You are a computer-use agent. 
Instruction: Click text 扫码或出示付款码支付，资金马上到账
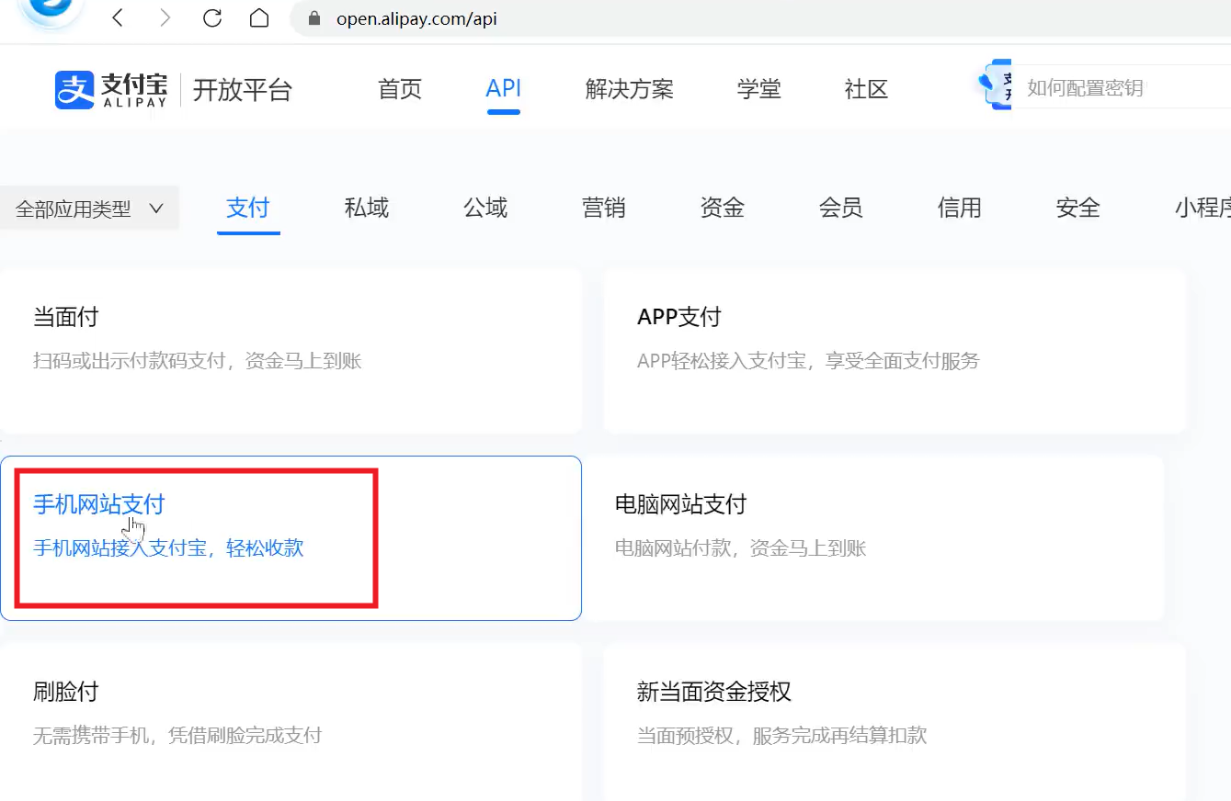pyautogui.click(x=198, y=361)
